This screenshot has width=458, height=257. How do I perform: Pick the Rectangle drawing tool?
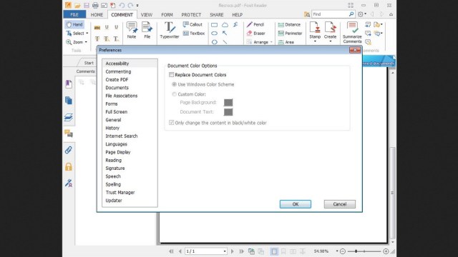coord(215,25)
